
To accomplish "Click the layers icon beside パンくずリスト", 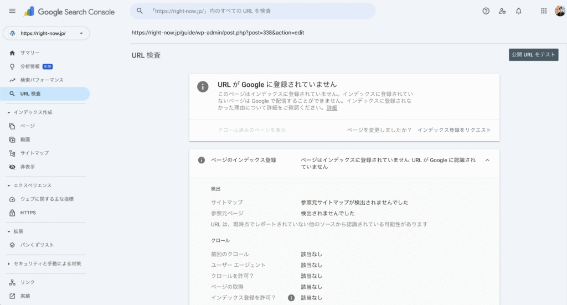I will [12, 245].
